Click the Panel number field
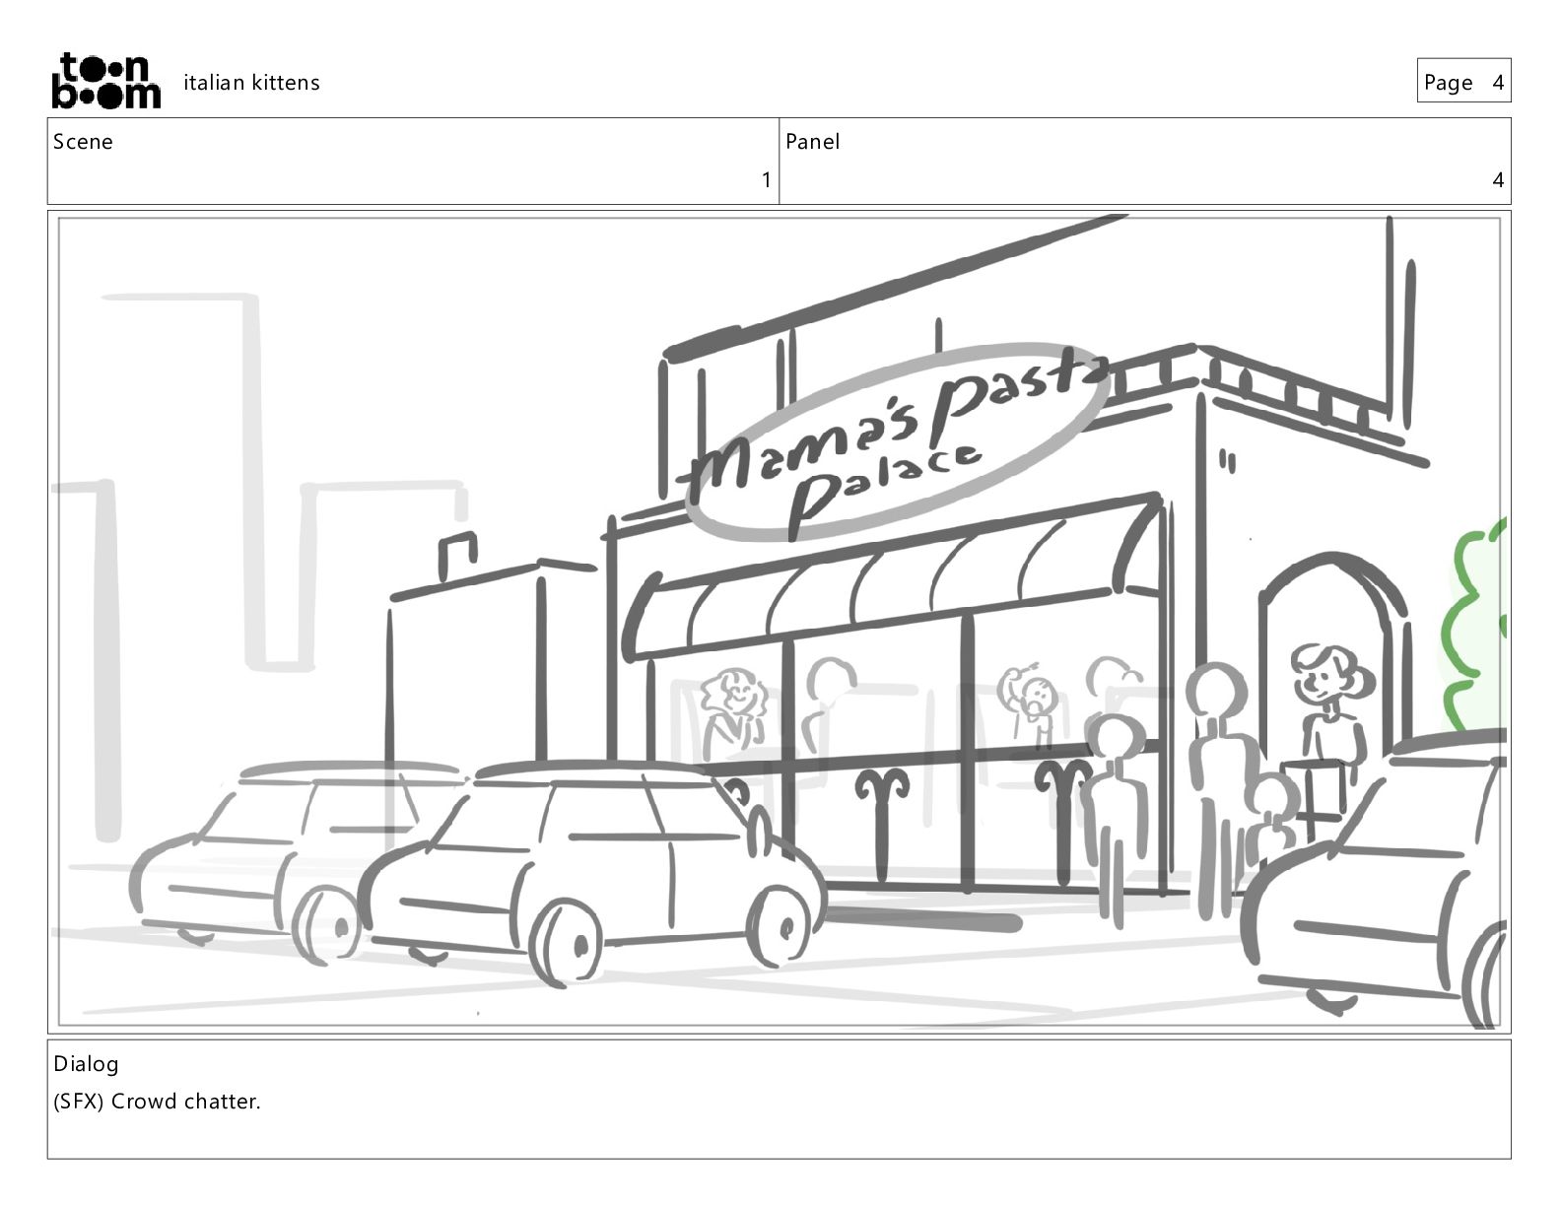This screenshot has height=1206, width=1561. pos(1145,162)
